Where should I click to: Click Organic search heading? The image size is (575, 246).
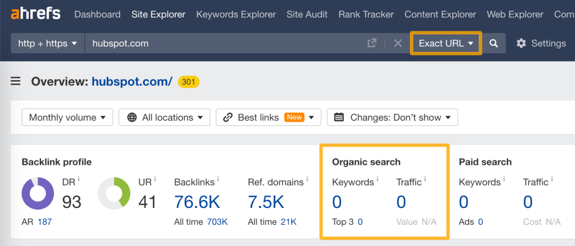(x=366, y=162)
